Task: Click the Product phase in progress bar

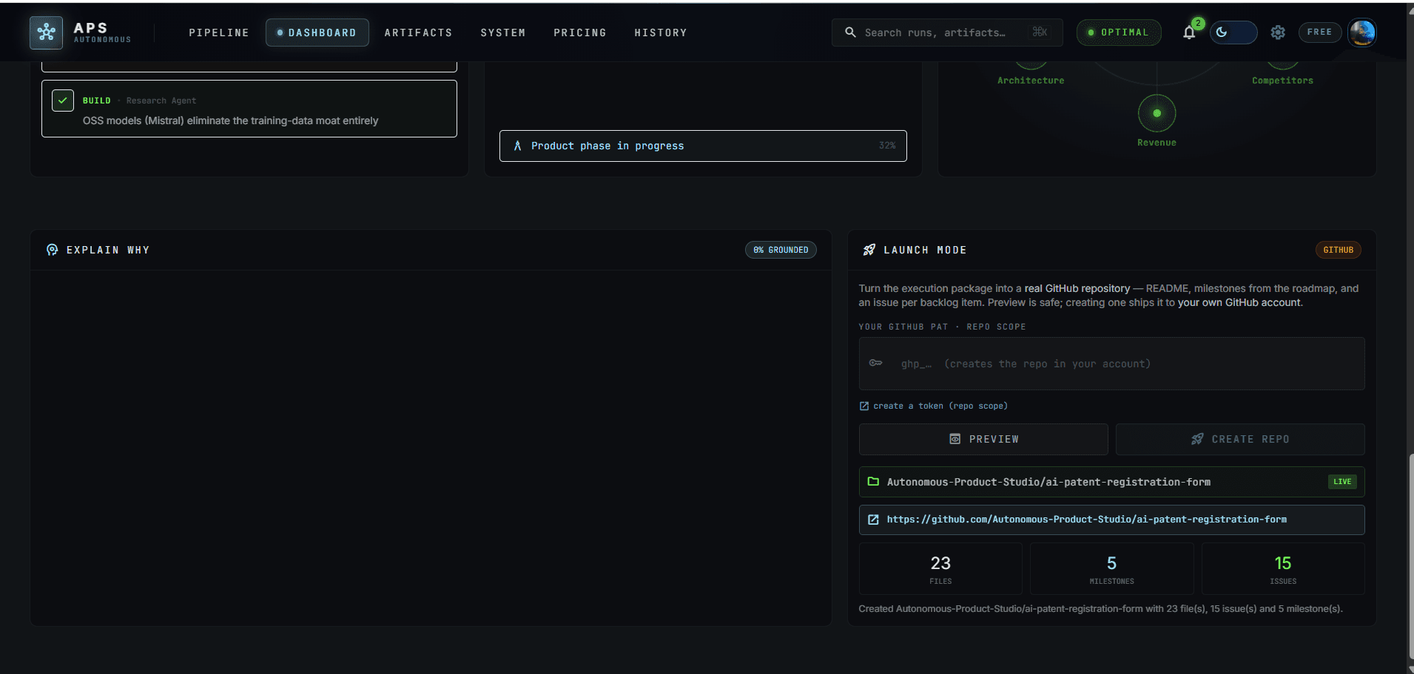Action: [703, 146]
